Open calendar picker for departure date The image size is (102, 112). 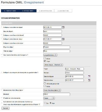[x=63, y=27]
